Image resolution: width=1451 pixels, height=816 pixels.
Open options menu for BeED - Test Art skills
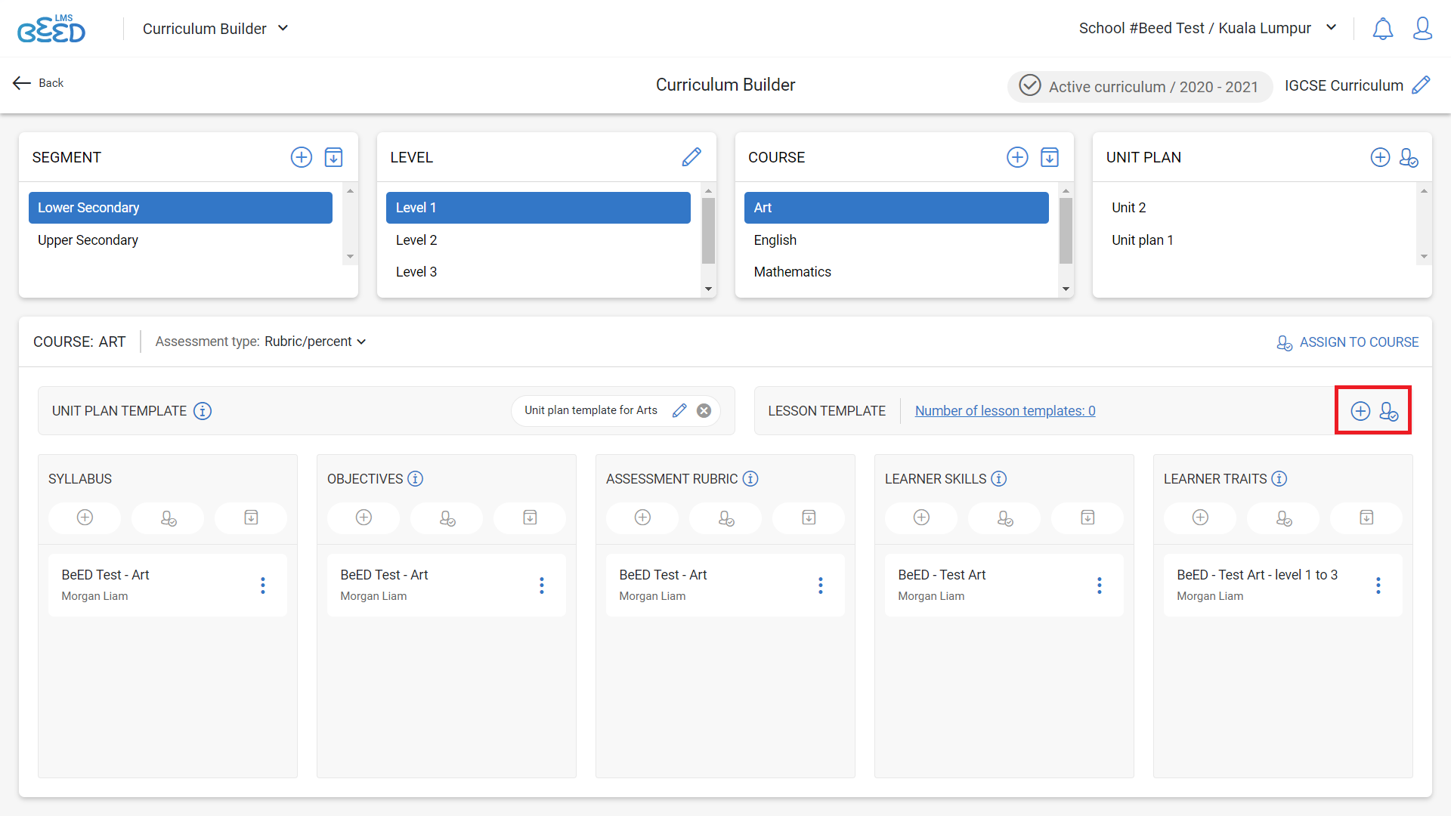click(x=1100, y=585)
